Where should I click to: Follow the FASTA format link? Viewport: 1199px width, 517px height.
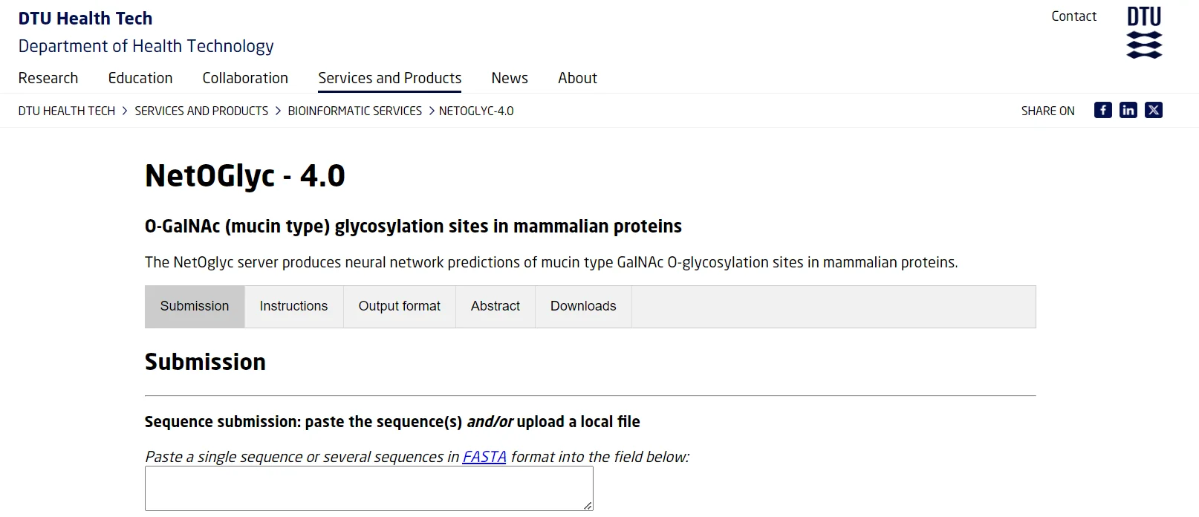click(484, 457)
